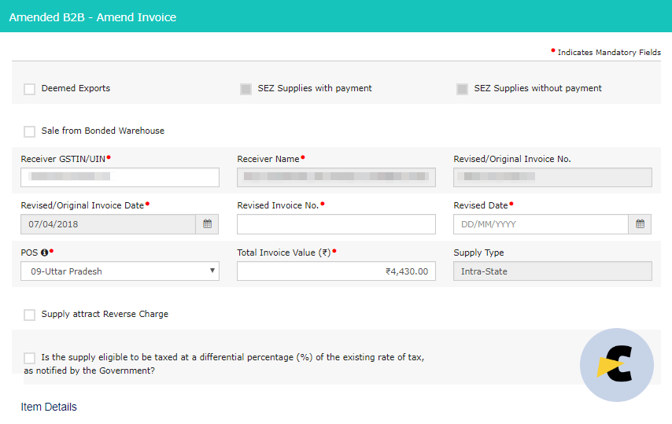The height and width of the screenshot is (424, 672).
Task: Check SEZ Supplies without payment box
Action: [463, 89]
